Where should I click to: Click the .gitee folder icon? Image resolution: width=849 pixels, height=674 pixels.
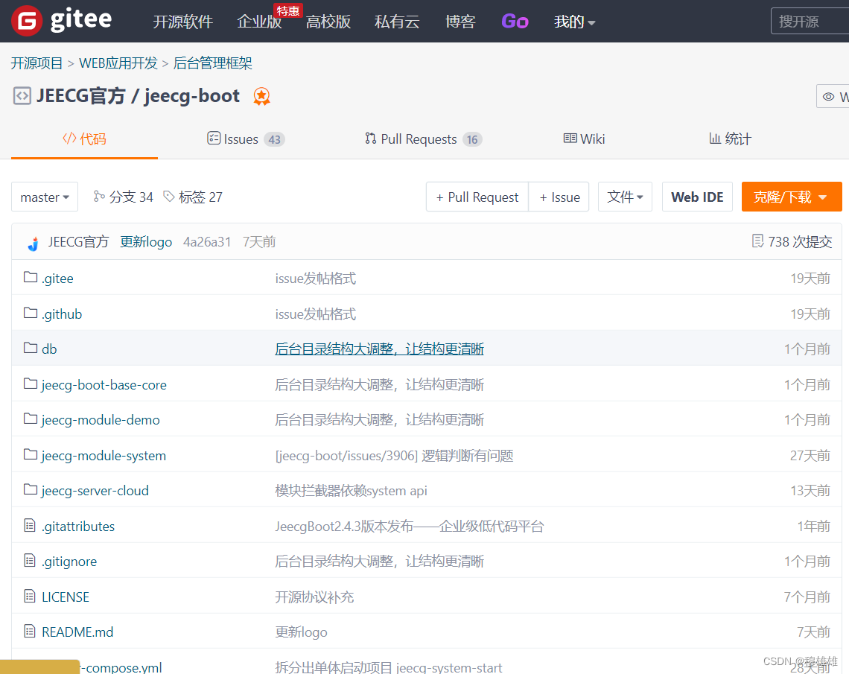coord(31,277)
